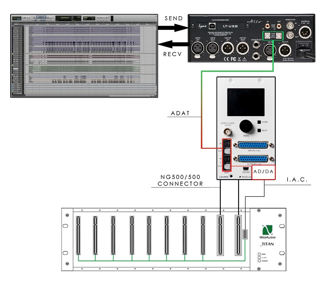Click the AES OUT XLR connector
The image size is (322, 284).
(x=285, y=50)
